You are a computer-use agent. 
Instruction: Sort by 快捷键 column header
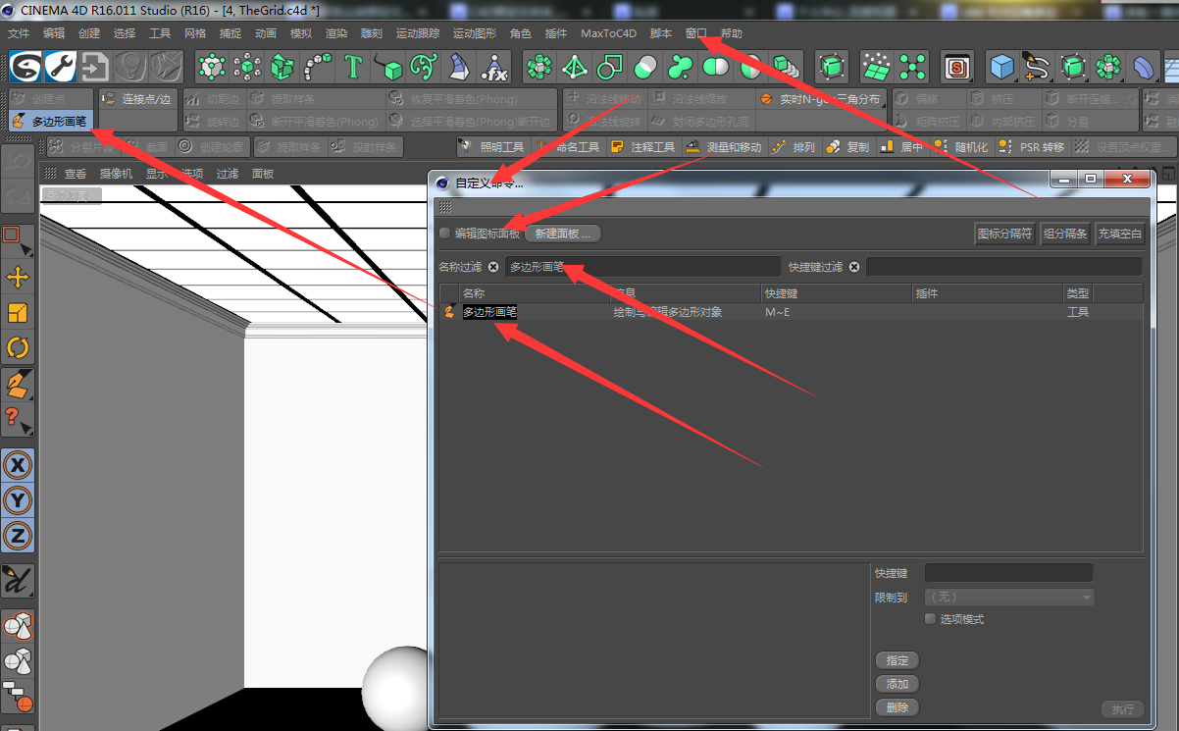pyautogui.click(x=837, y=293)
